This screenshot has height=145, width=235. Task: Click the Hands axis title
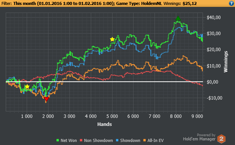tap(105, 124)
